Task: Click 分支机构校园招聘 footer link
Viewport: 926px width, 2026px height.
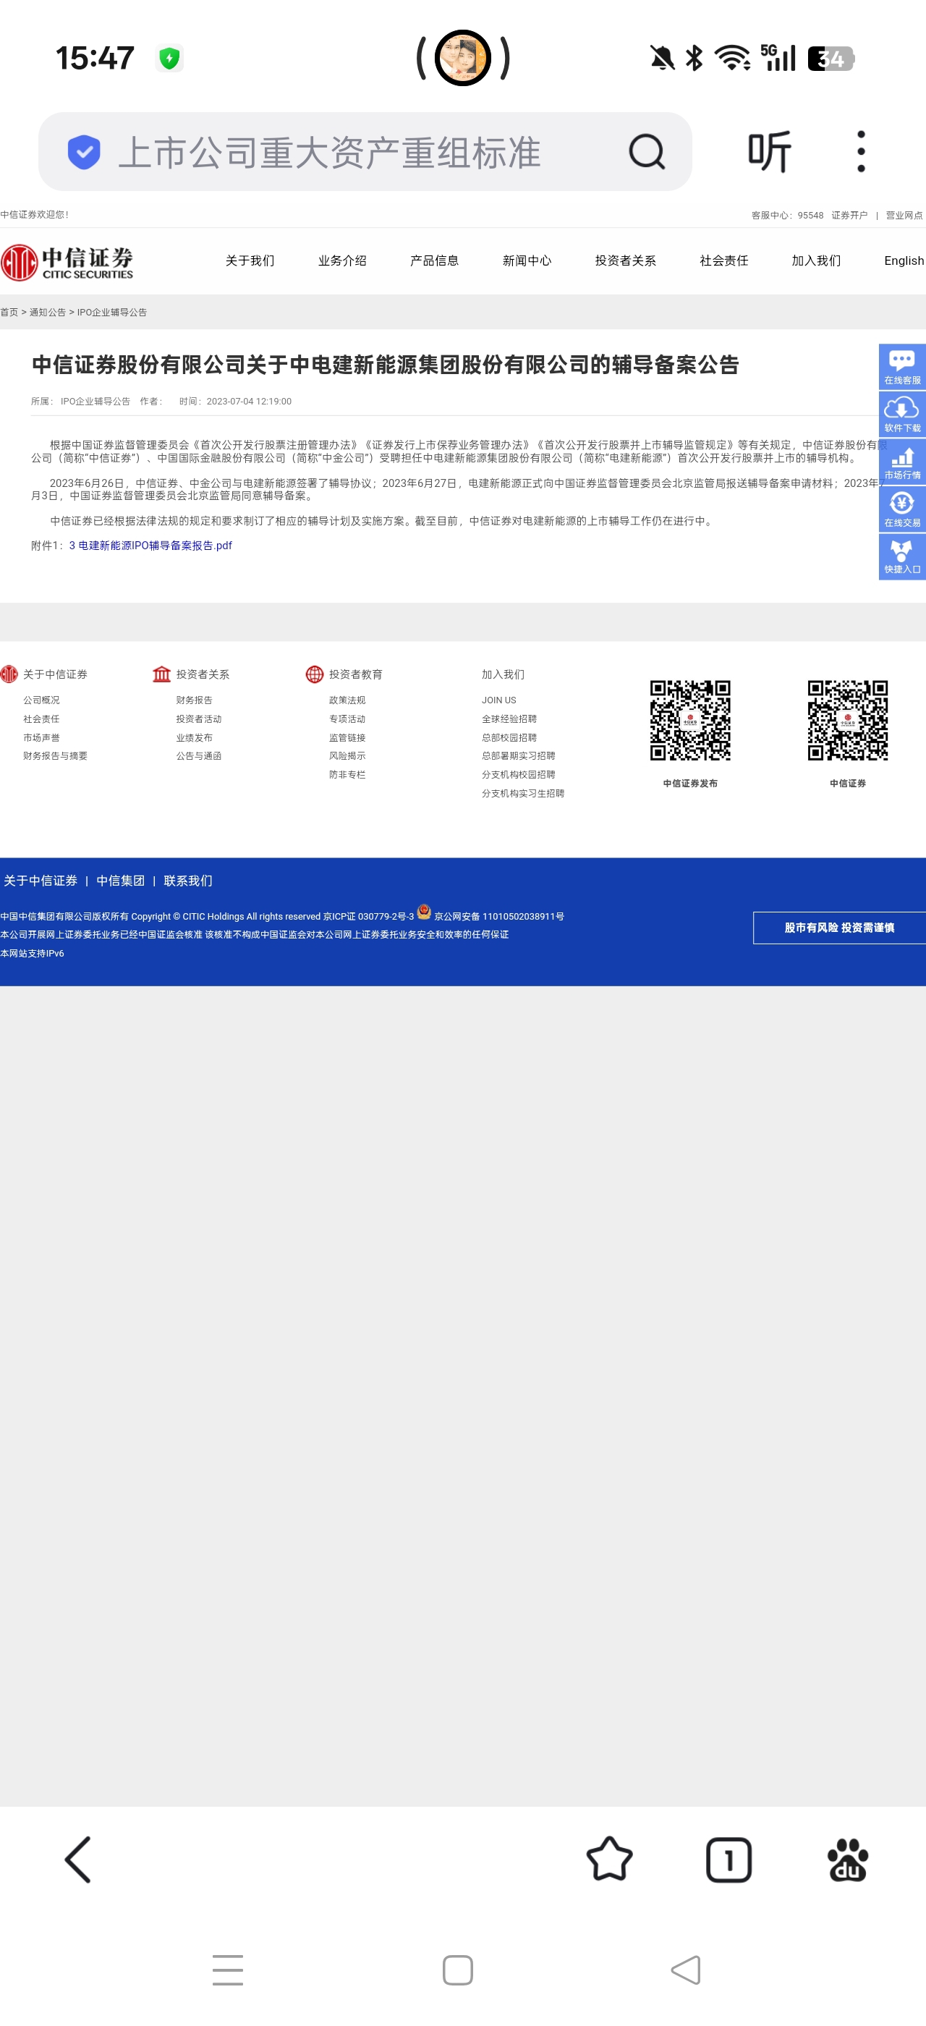Action: click(x=519, y=775)
